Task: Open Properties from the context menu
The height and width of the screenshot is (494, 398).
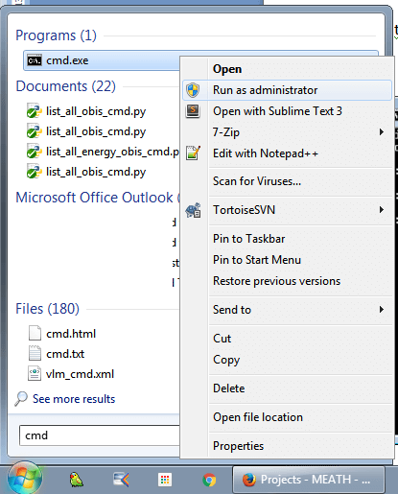Action: point(239,446)
